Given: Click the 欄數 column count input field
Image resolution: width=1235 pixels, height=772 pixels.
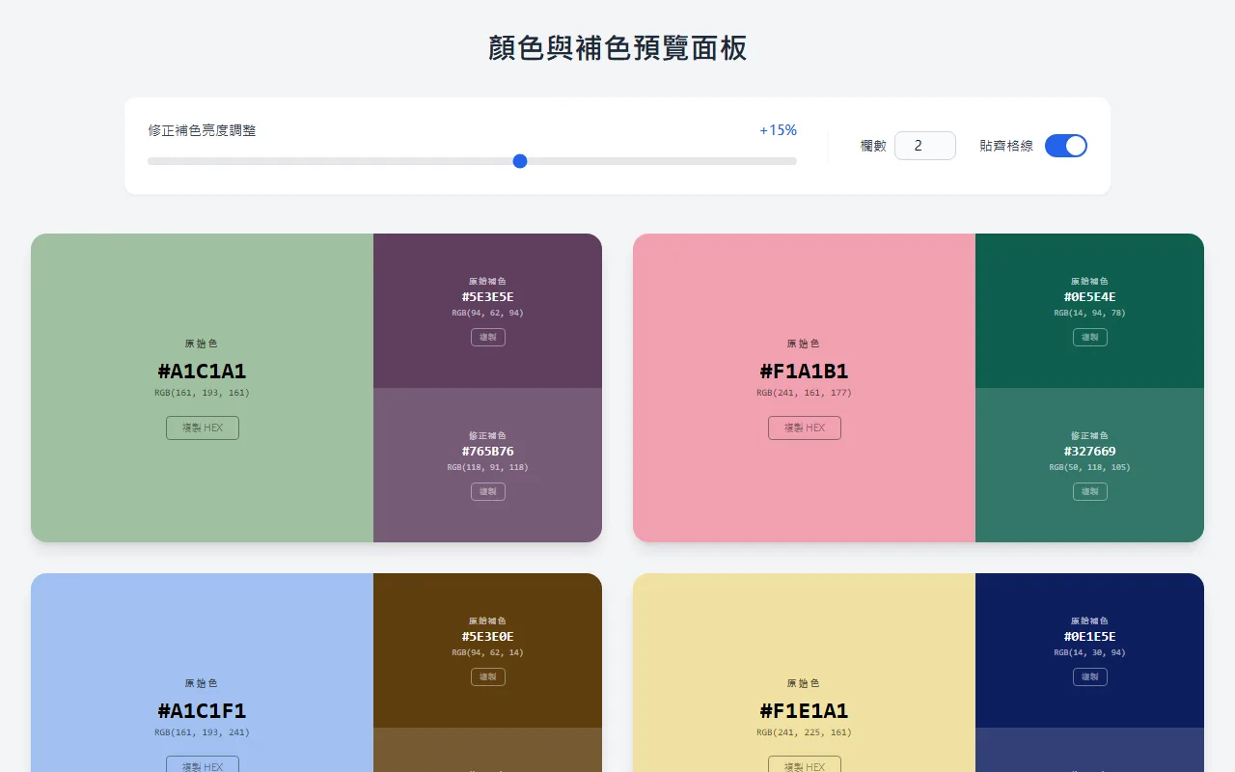Looking at the screenshot, I should tap(925, 146).
